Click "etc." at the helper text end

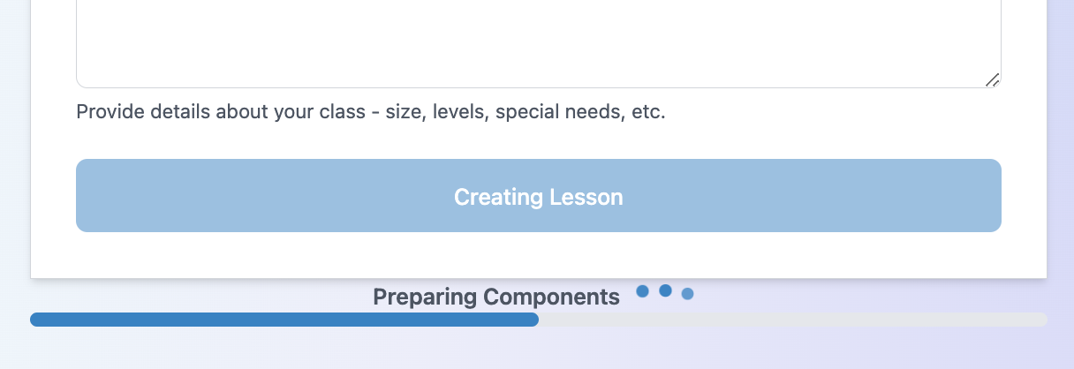[648, 113]
